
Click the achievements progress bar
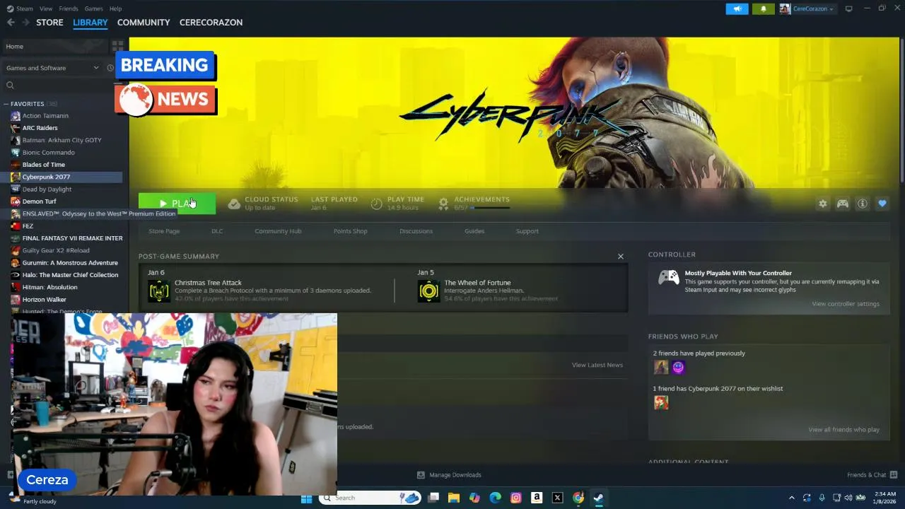[x=491, y=208]
